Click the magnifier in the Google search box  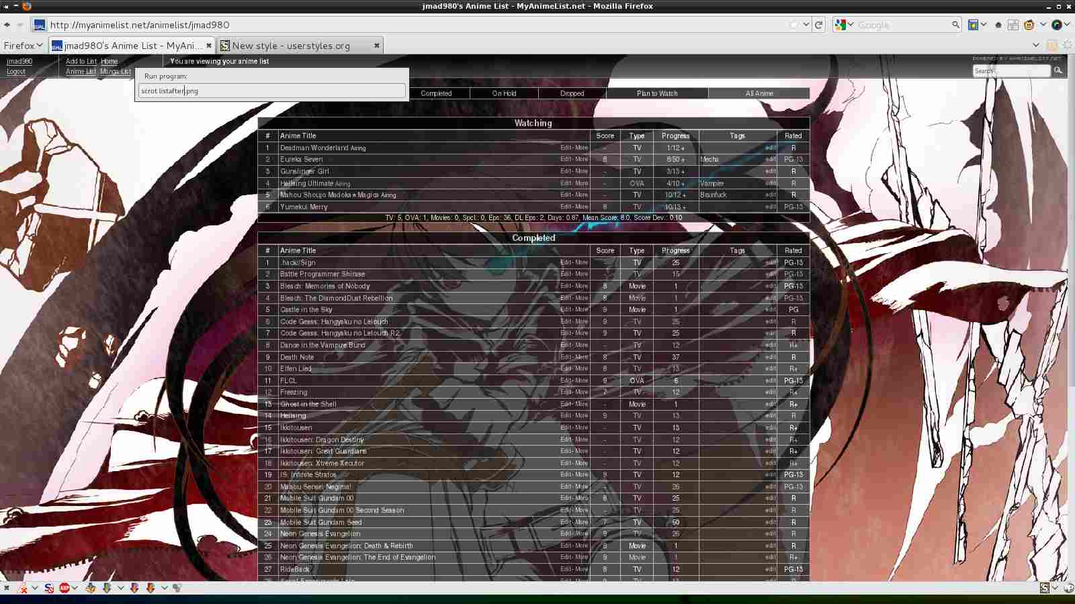[955, 25]
